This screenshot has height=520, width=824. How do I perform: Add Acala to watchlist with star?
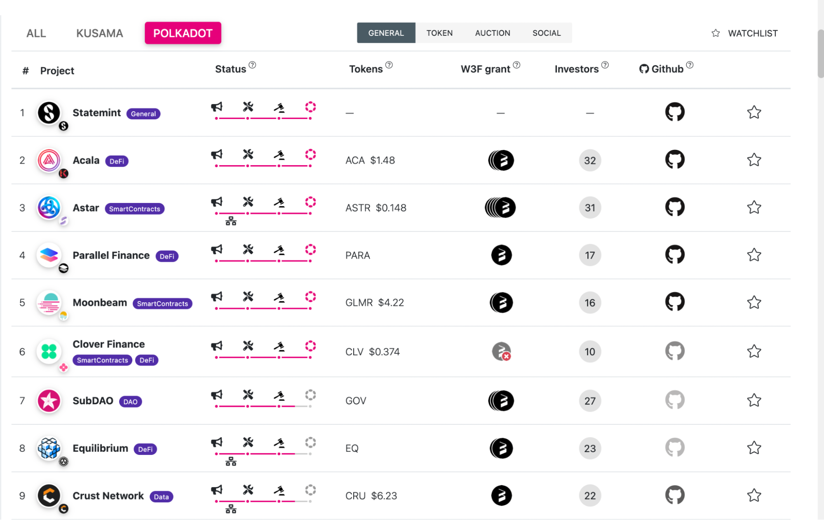(x=754, y=160)
